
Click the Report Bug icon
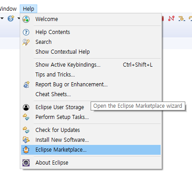coord(26,85)
